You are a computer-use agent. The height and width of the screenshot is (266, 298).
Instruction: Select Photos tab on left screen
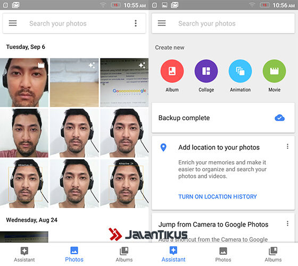[74, 254]
